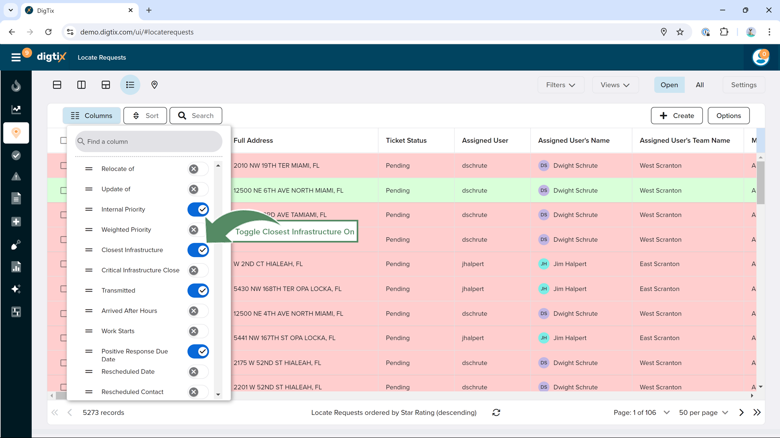Go to the last page arrow
Viewport: 780px width, 438px height.
point(757,412)
